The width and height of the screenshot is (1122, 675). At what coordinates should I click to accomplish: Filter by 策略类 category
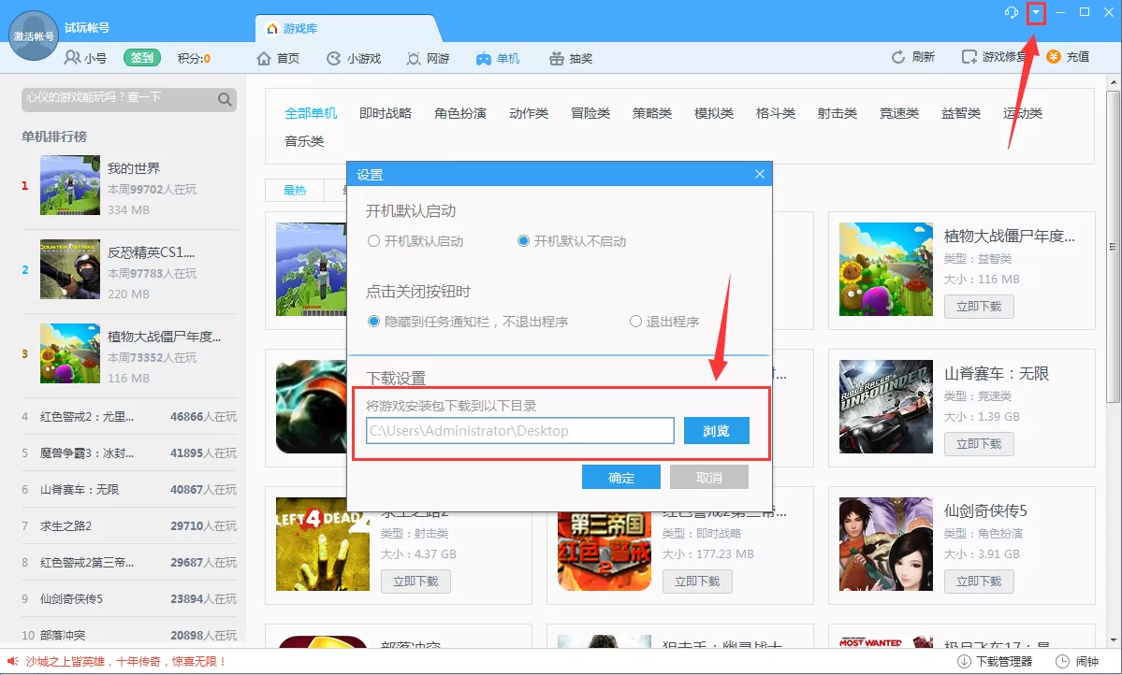[x=652, y=113]
